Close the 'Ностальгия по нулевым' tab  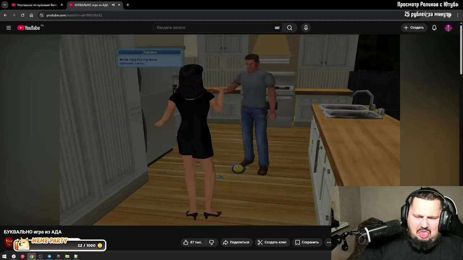[61, 5]
